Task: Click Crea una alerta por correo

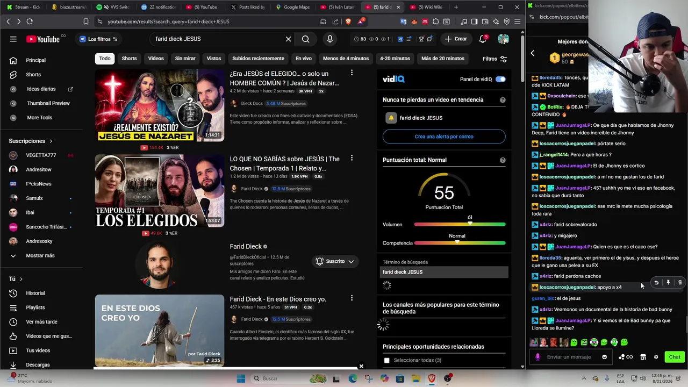Action: point(444,137)
